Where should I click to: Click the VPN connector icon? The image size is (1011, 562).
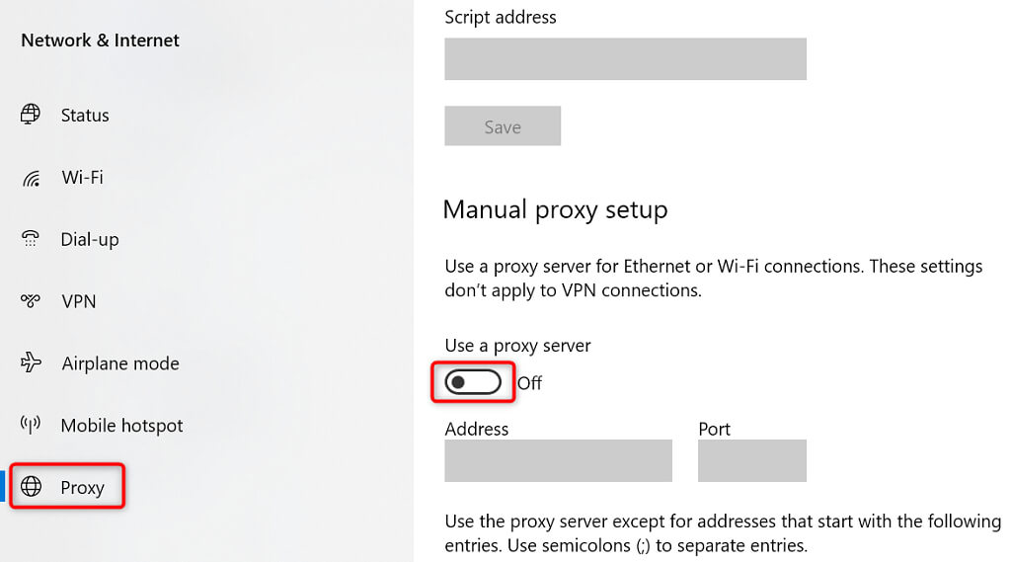point(31,301)
